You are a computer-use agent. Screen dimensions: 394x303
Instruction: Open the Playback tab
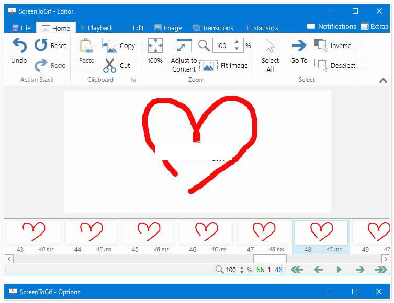[97, 28]
